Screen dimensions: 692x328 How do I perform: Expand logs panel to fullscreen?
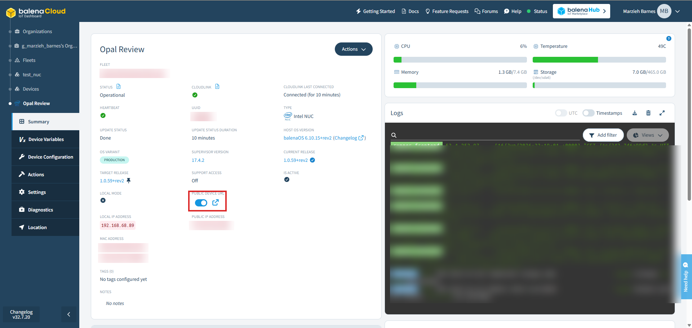pyautogui.click(x=662, y=113)
